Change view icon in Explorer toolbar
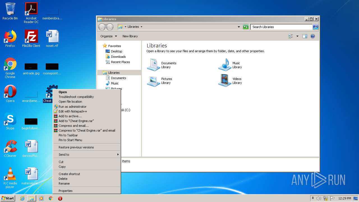The height and width of the screenshot is (202, 359). tap(291, 36)
